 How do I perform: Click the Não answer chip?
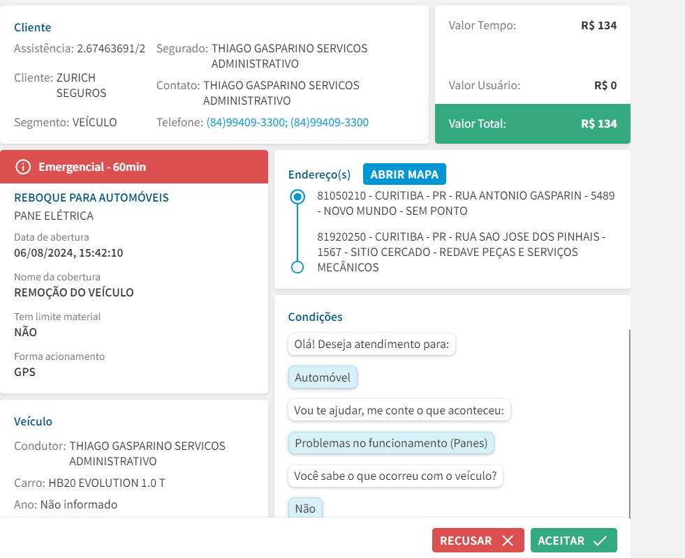point(305,508)
